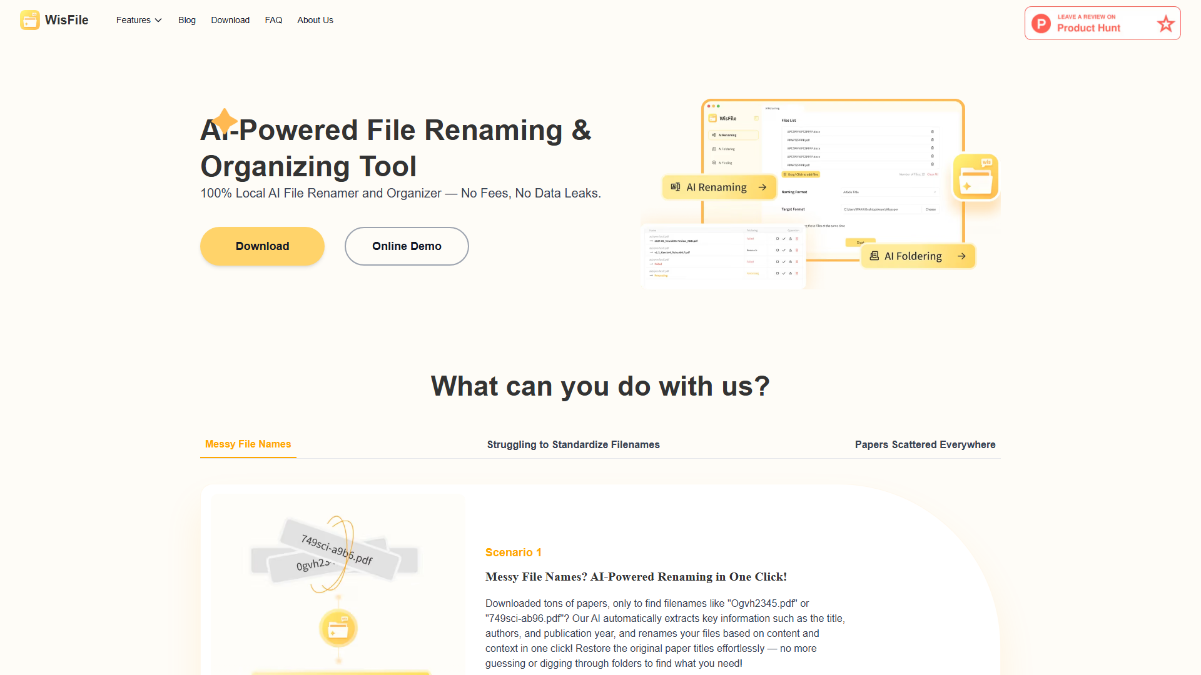Open the FAQ navigation link

[x=273, y=20]
